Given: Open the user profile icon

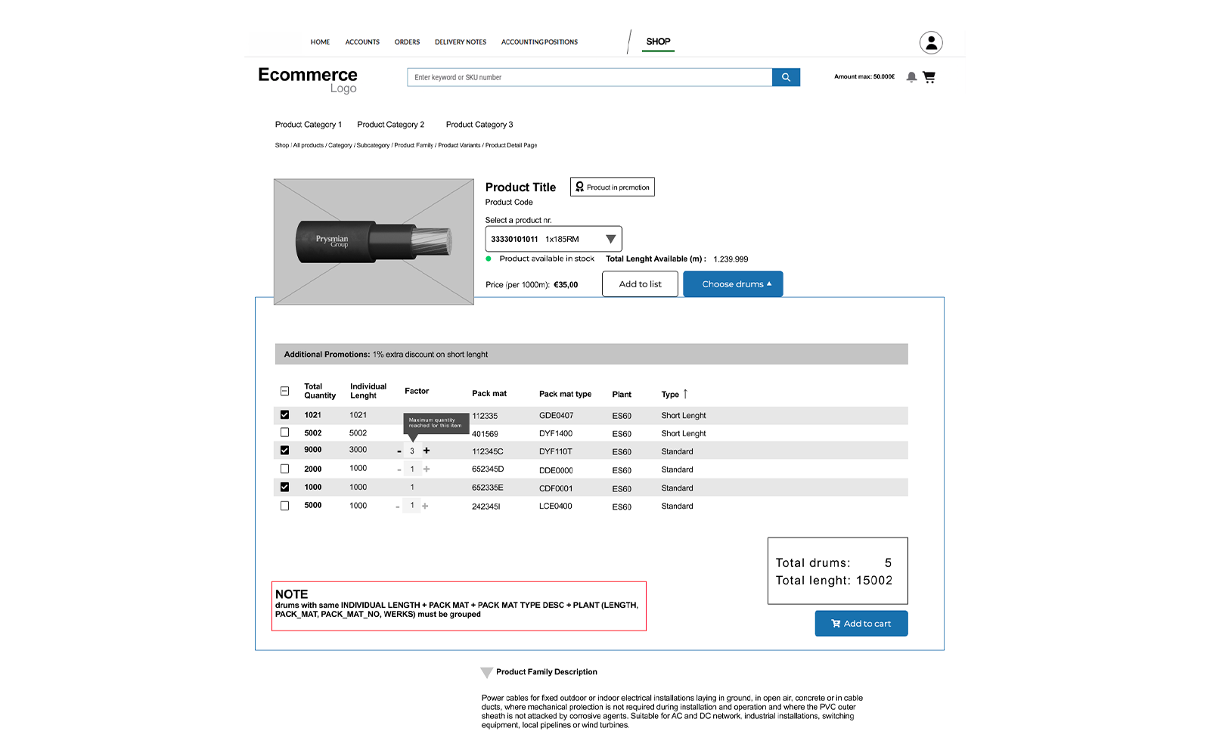Looking at the screenshot, I should 931,42.
